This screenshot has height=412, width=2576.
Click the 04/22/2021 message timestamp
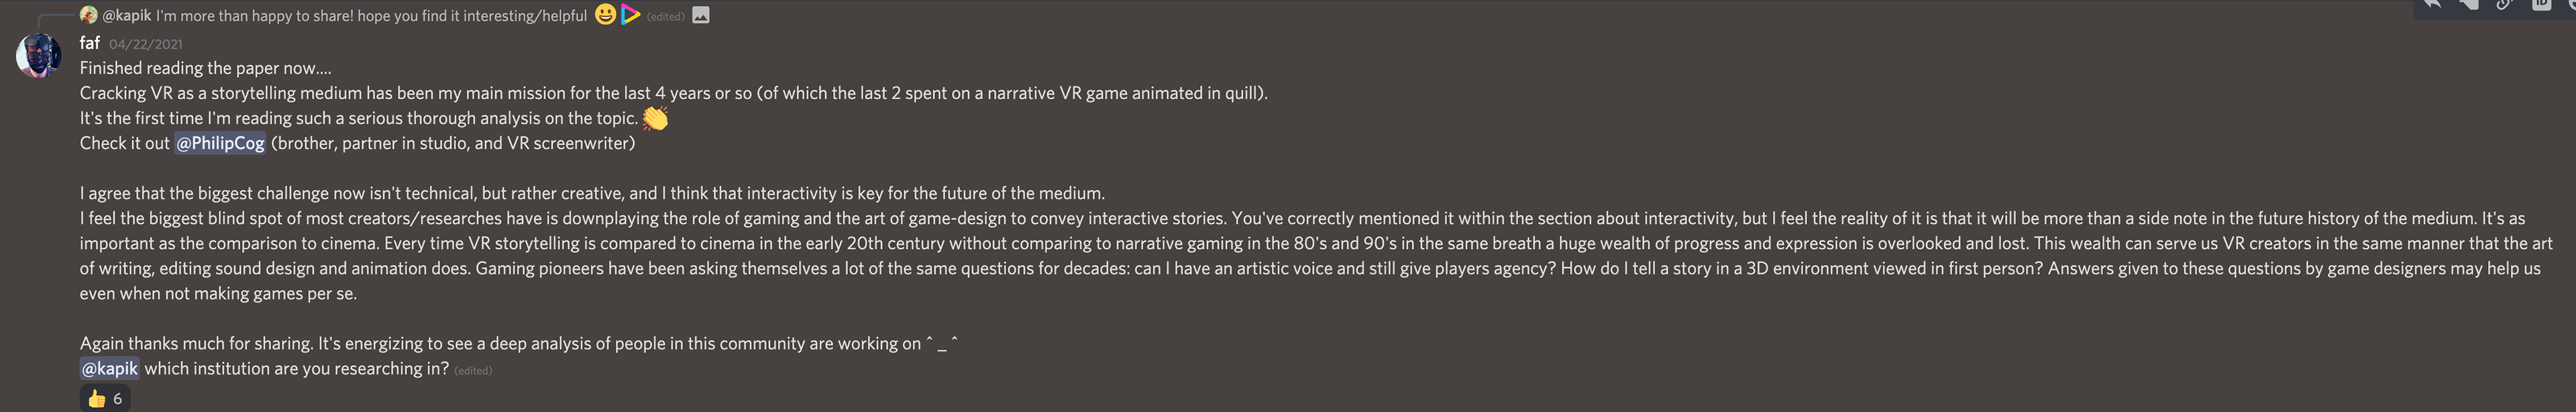pos(146,44)
